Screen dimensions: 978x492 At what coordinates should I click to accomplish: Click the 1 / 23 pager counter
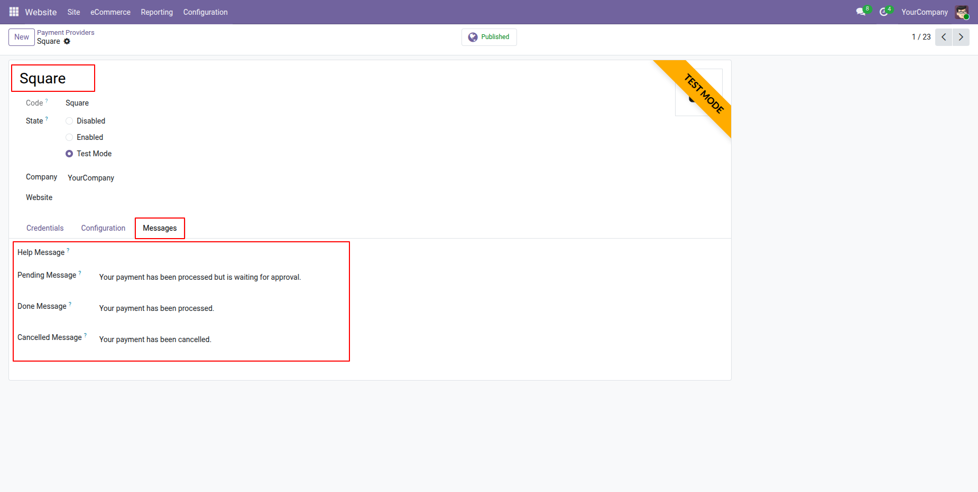[921, 37]
